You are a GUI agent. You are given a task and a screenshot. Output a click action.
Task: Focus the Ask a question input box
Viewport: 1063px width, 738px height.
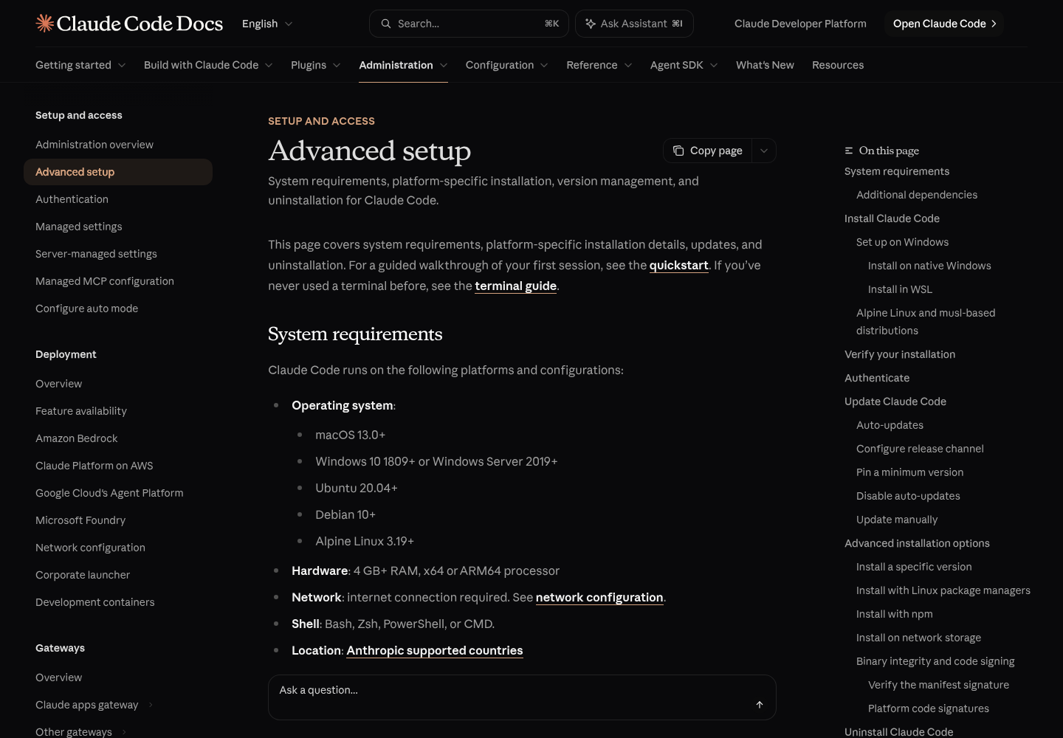click(522, 697)
